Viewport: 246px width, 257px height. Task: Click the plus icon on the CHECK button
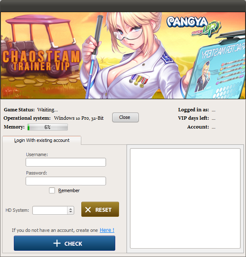[x=57, y=243]
